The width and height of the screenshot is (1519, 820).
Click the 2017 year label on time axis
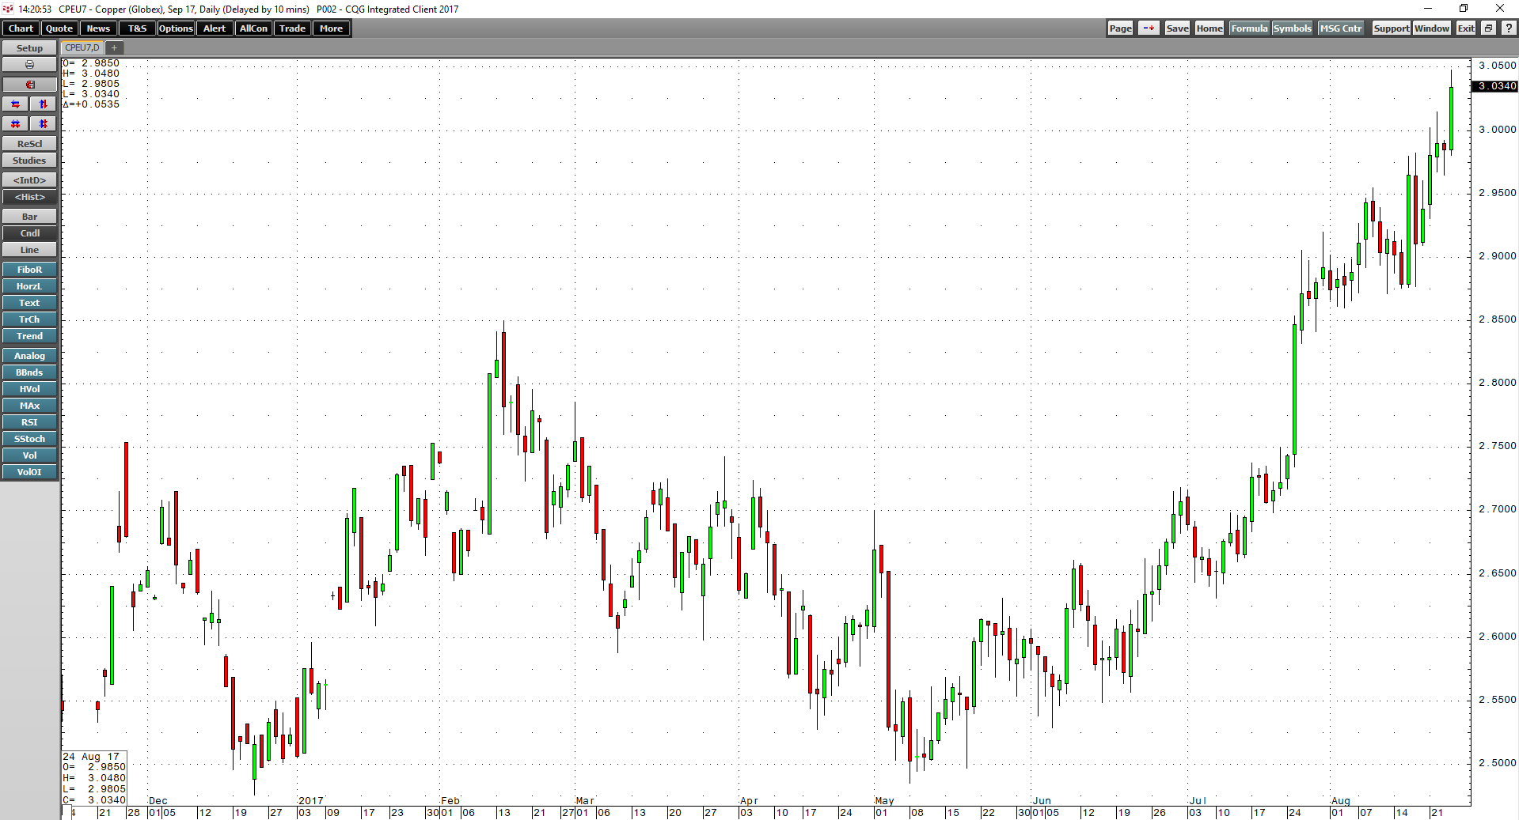point(311,801)
